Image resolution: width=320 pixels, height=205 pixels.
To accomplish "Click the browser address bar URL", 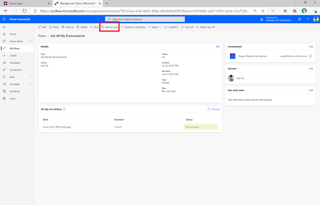I will click(x=144, y=11).
